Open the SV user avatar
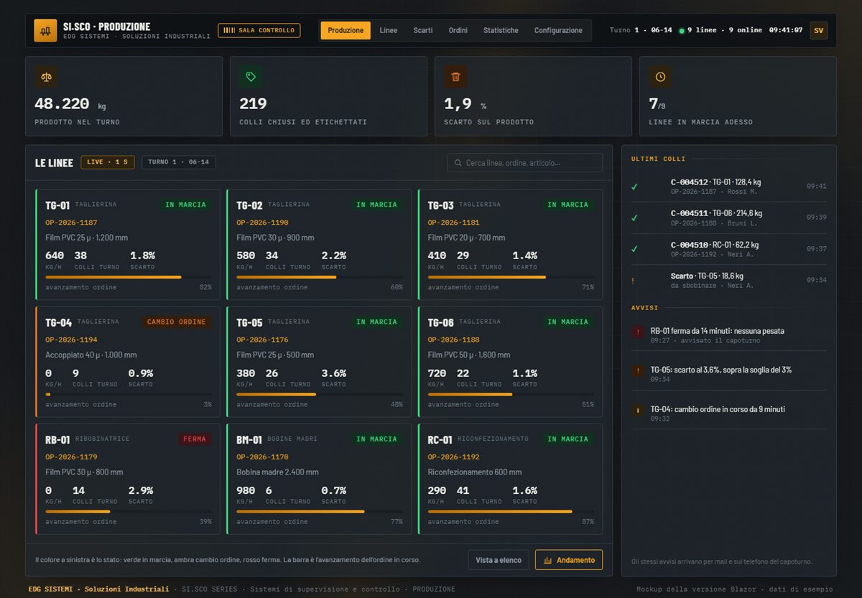This screenshot has width=862, height=598. 818,30
